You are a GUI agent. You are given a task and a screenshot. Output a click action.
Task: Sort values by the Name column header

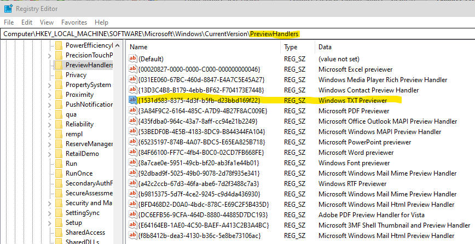click(202, 47)
